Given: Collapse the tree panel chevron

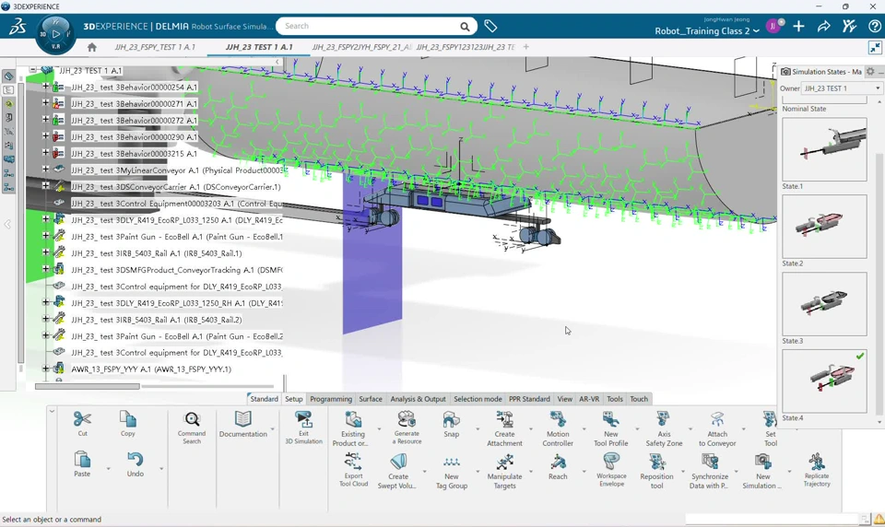Looking at the screenshot, I should tap(277, 62).
